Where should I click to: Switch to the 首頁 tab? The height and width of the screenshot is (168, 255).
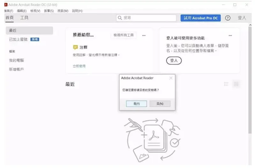(10, 17)
